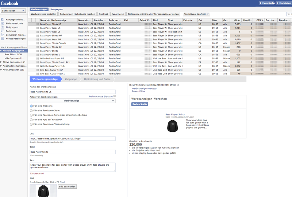Open the Zielgruppe step tab
The height and width of the screenshot is (197, 292).
point(71,79)
